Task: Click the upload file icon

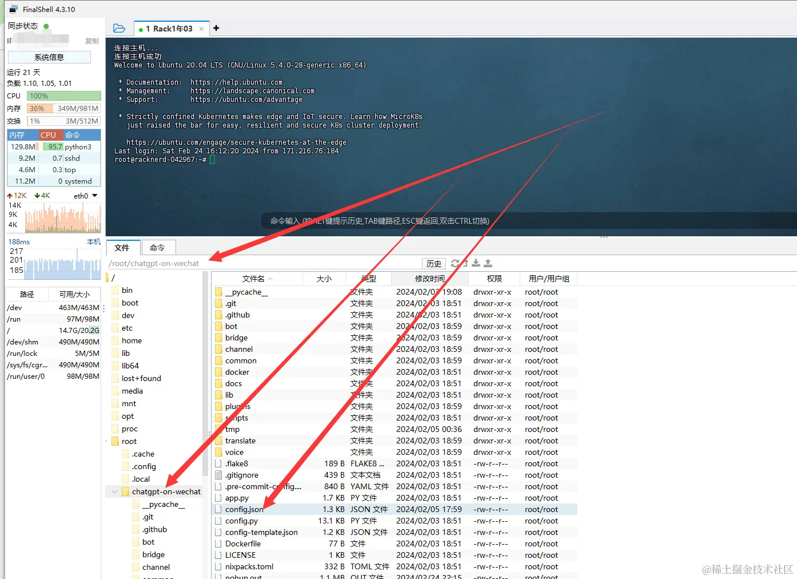Action: 488,263
